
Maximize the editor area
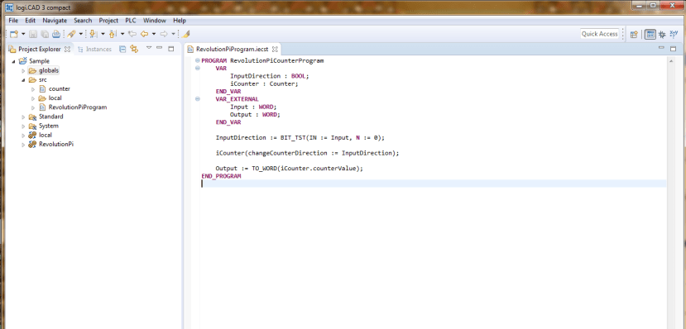[673, 49]
